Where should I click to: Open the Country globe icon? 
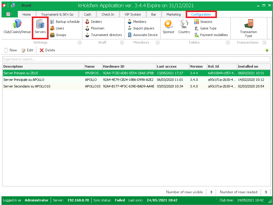(x=184, y=26)
